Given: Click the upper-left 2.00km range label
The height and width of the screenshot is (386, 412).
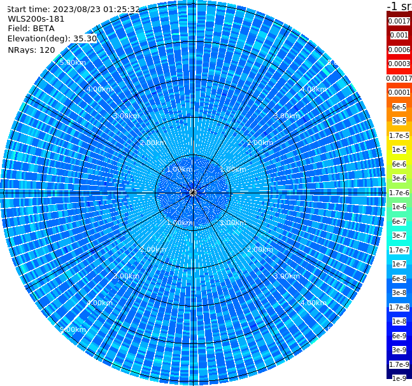Looking at the screenshot, I should tap(153, 142).
